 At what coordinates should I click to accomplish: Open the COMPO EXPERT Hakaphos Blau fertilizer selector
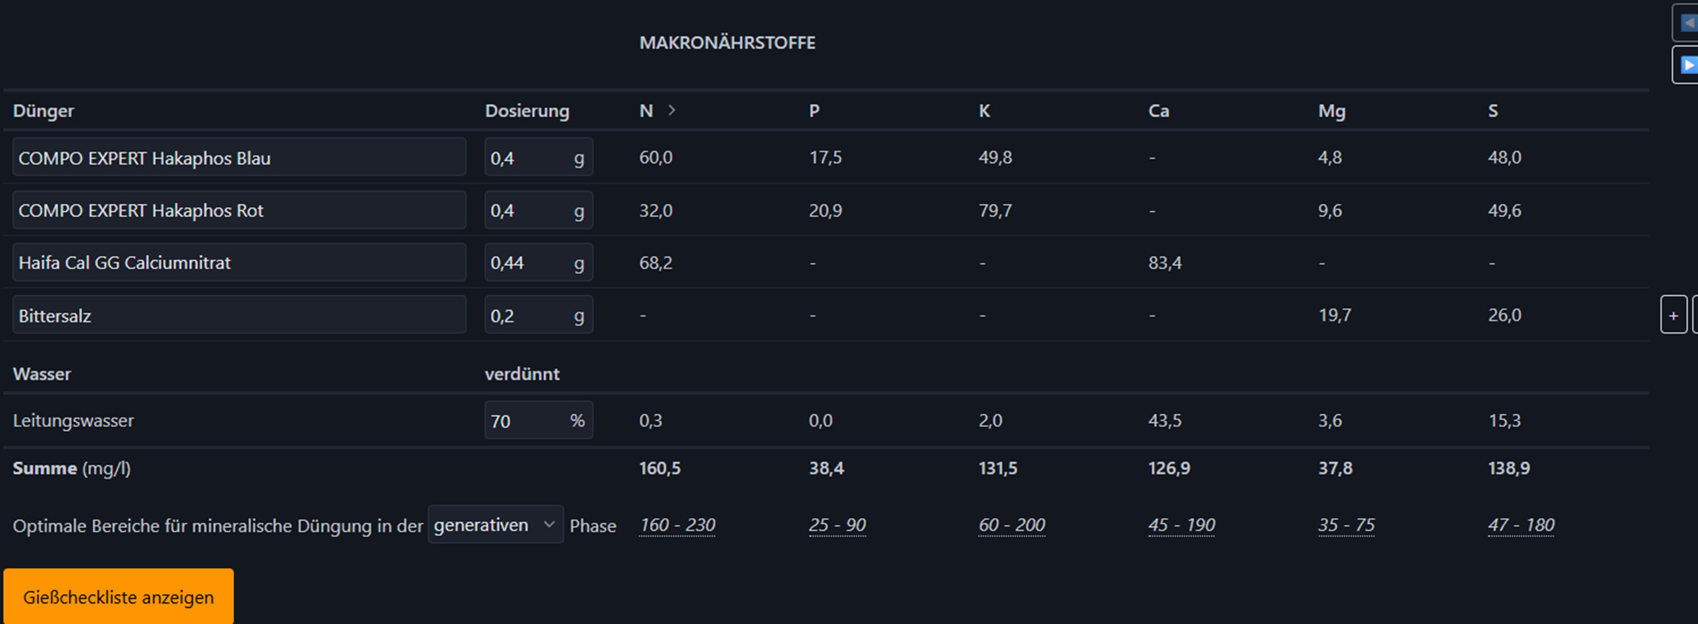tap(239, 158)
